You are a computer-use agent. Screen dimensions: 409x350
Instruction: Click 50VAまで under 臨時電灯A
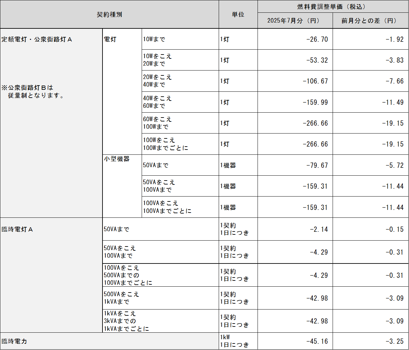click(x=117, y=229)
